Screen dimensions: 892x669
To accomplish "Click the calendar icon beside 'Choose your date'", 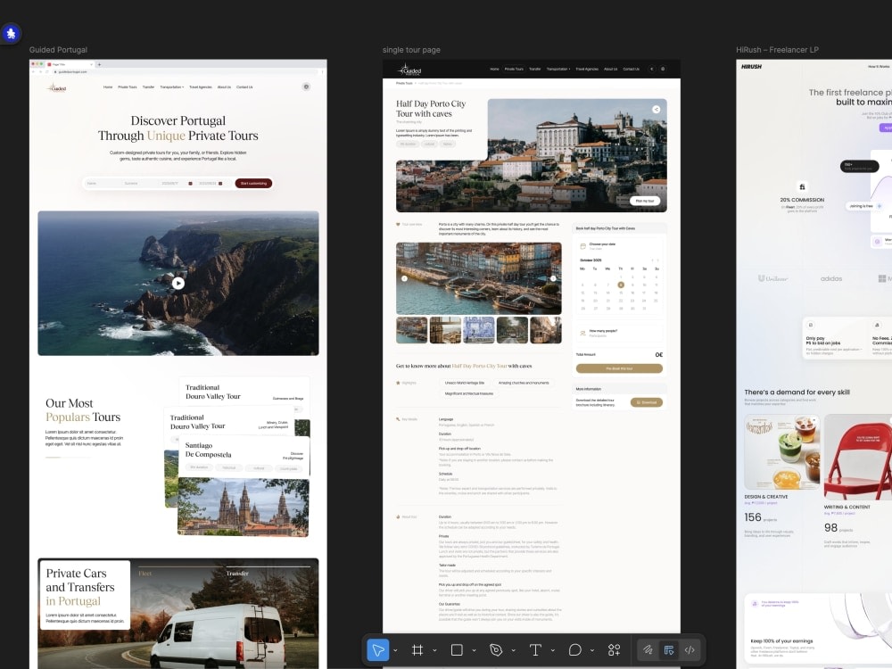I will (582, 246).
